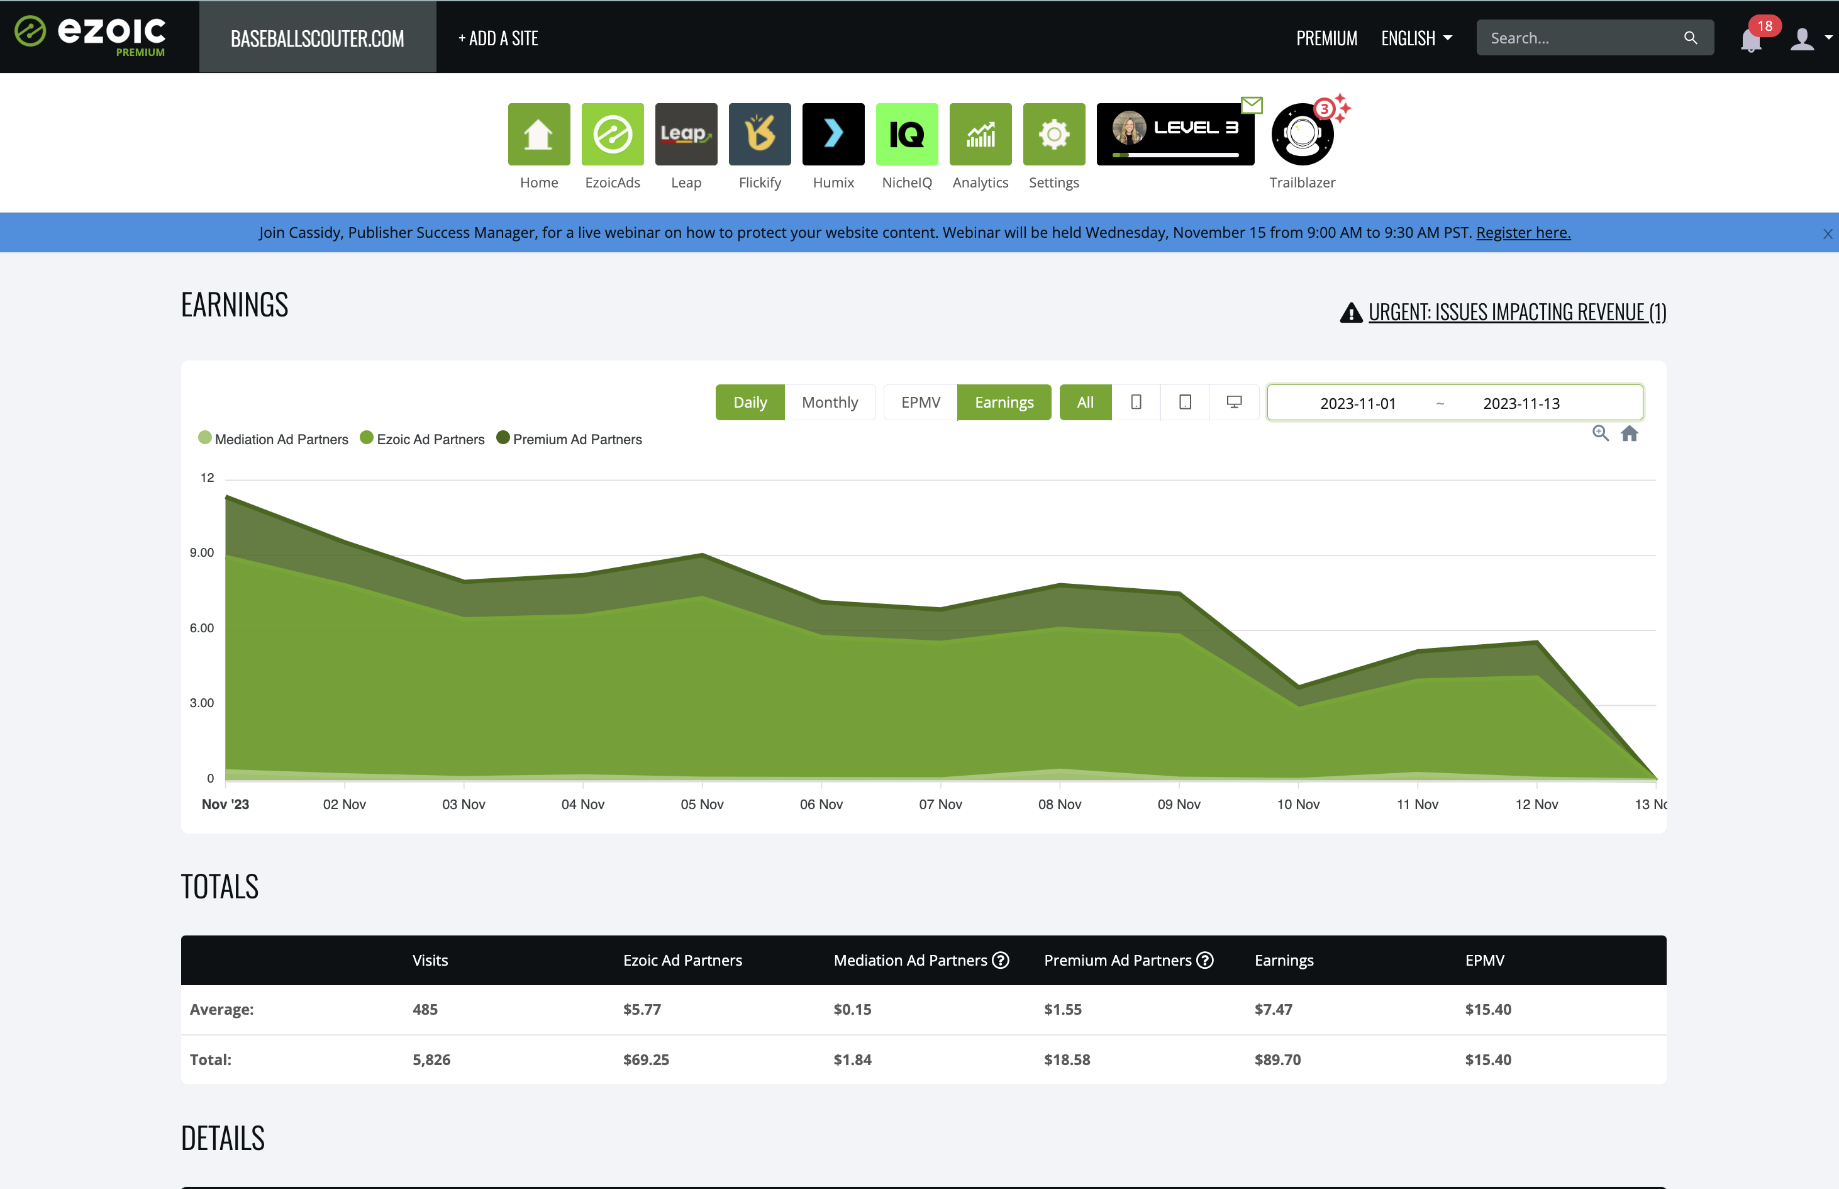The image size is (1839, 1189).
Task: Open the Analytics app icon
Action: (x=980, y=133)
